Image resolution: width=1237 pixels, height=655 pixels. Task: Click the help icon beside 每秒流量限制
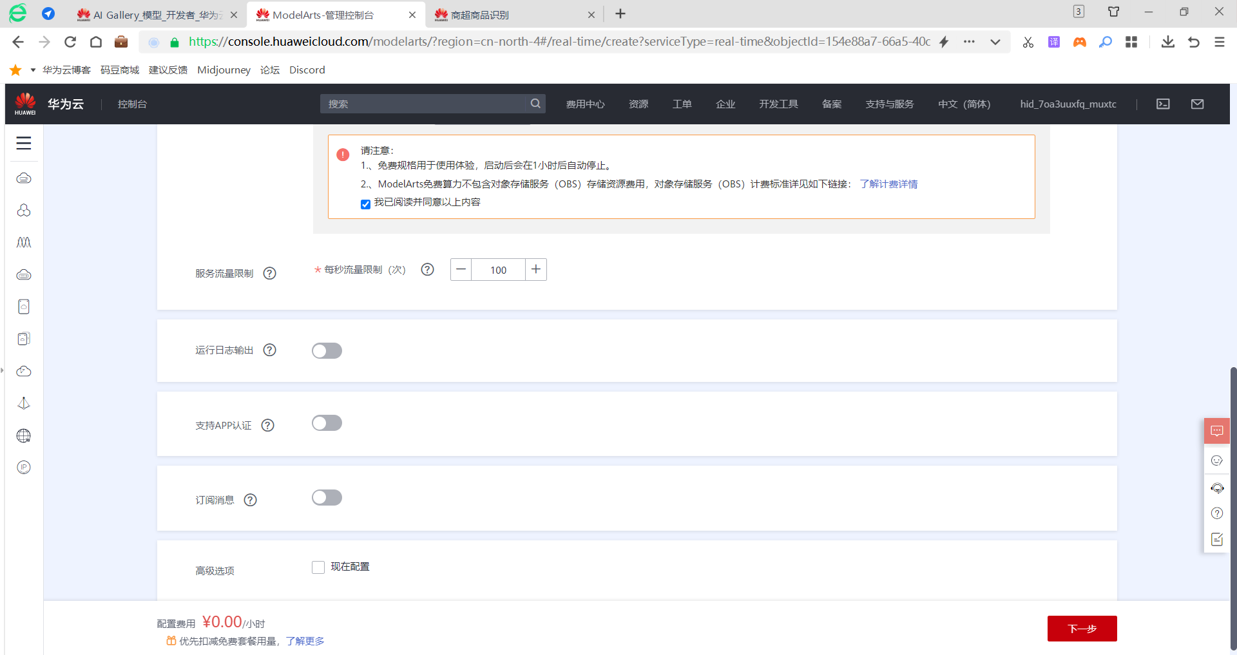coord(427,270)
